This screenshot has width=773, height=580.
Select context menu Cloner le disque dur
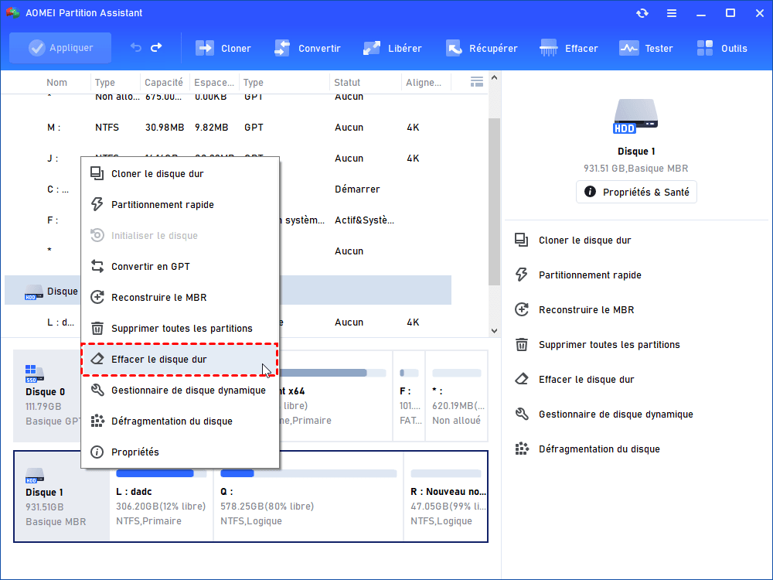tap(180, 173)
